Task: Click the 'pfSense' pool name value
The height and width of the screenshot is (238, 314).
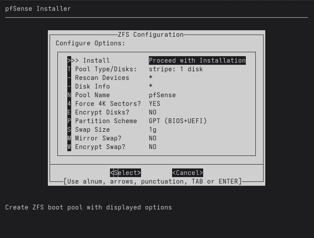Action: [x=162, y=95]
